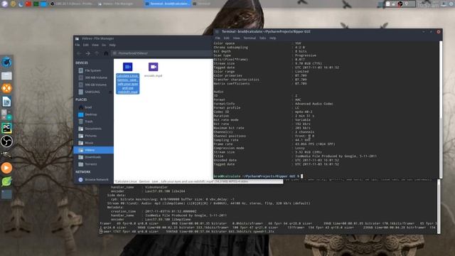Screen dimensions: 455x256
Task: Click the green launcher icon in the top panel
Action: (36, 4)
